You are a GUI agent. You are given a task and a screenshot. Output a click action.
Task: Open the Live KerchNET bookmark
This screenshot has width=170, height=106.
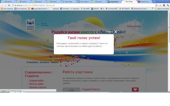point(112,9)
